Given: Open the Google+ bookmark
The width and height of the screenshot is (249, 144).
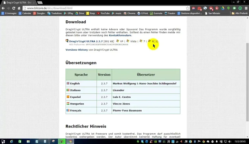Looking at the screenshot, I should (x=39, y=13).
